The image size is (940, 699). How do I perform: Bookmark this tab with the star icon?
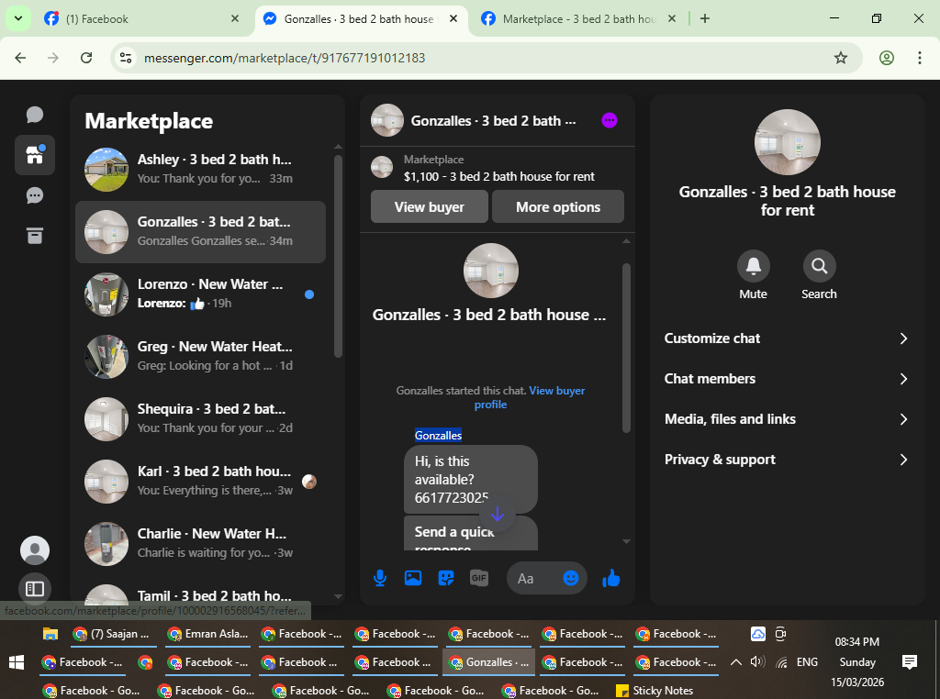(841, 58)
